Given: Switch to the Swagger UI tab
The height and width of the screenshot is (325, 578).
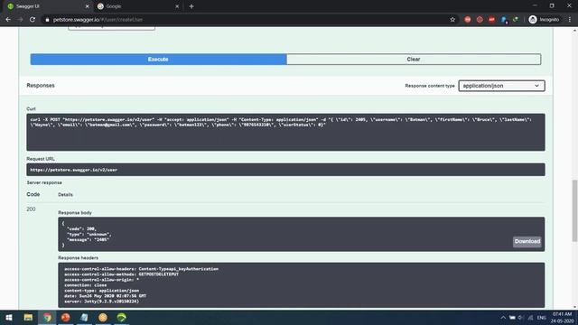Looking at the screenshot, I should tap(48, 6).
